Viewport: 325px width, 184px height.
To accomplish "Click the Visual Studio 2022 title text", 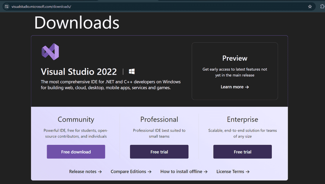I will [79, 71].
